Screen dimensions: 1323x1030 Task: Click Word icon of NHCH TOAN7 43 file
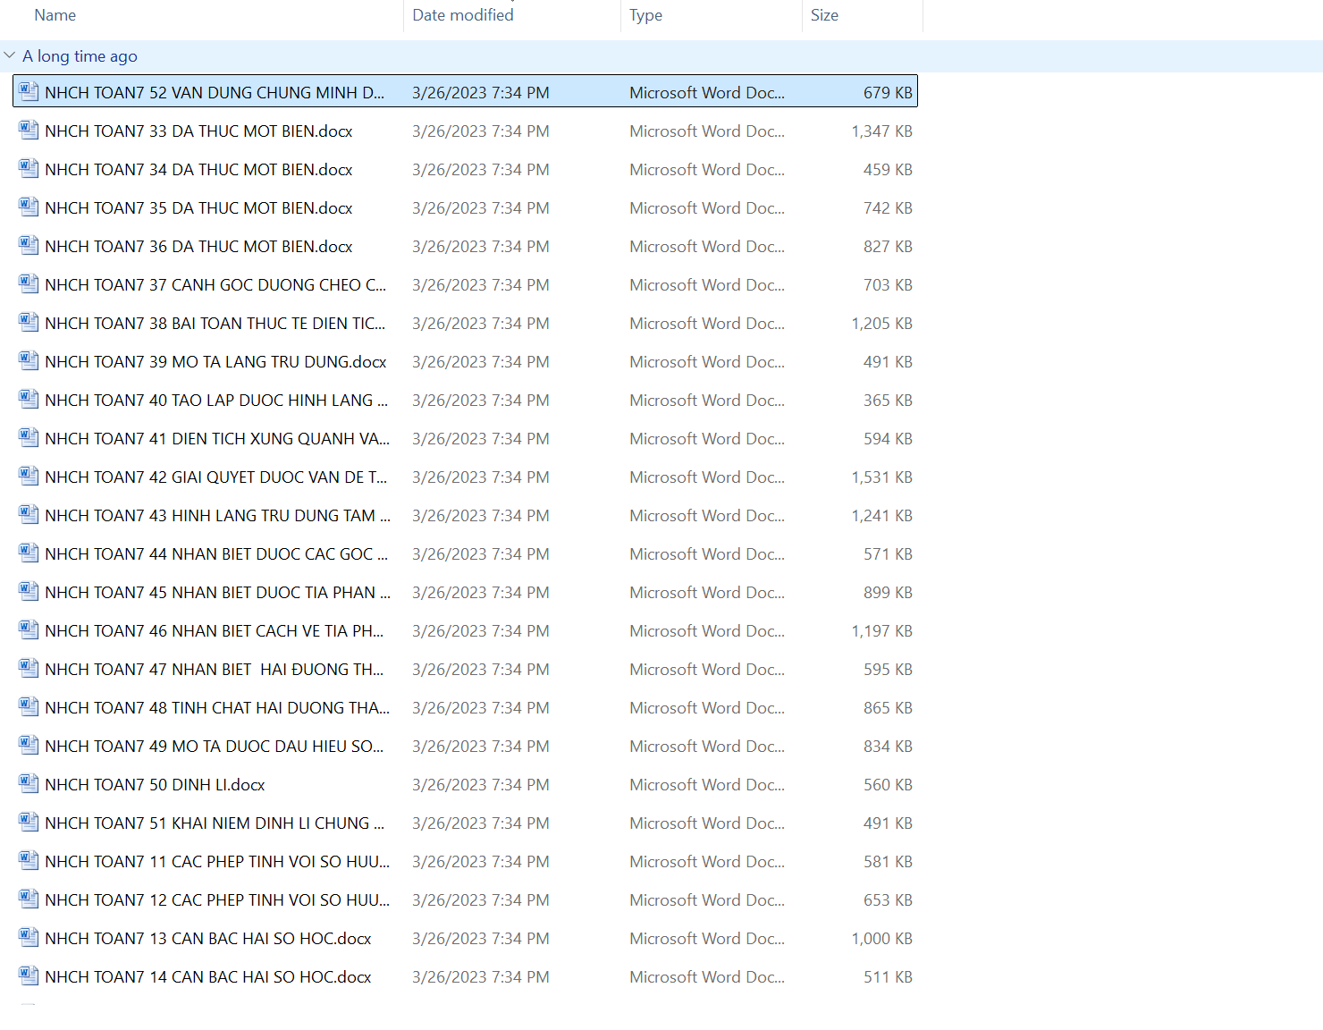click(x=29, y=514)
